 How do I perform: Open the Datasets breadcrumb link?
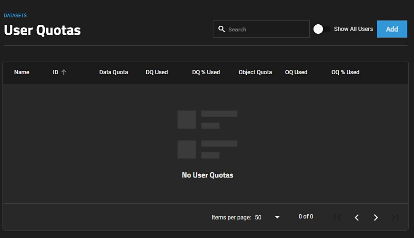(x=15, y=16)
